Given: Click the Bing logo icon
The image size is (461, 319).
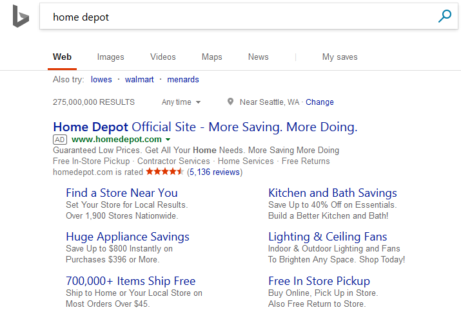Looking at the screenshot, I should tap(20, 16).
